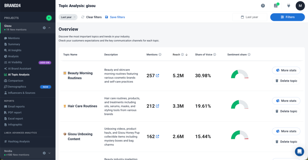The image size is (308, 160).
Task: Open the help question mark icon
Action: 263,6
